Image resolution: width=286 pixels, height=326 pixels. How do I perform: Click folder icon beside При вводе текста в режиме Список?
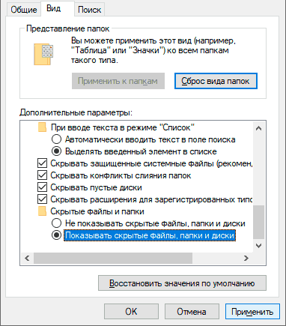(42, 127)
